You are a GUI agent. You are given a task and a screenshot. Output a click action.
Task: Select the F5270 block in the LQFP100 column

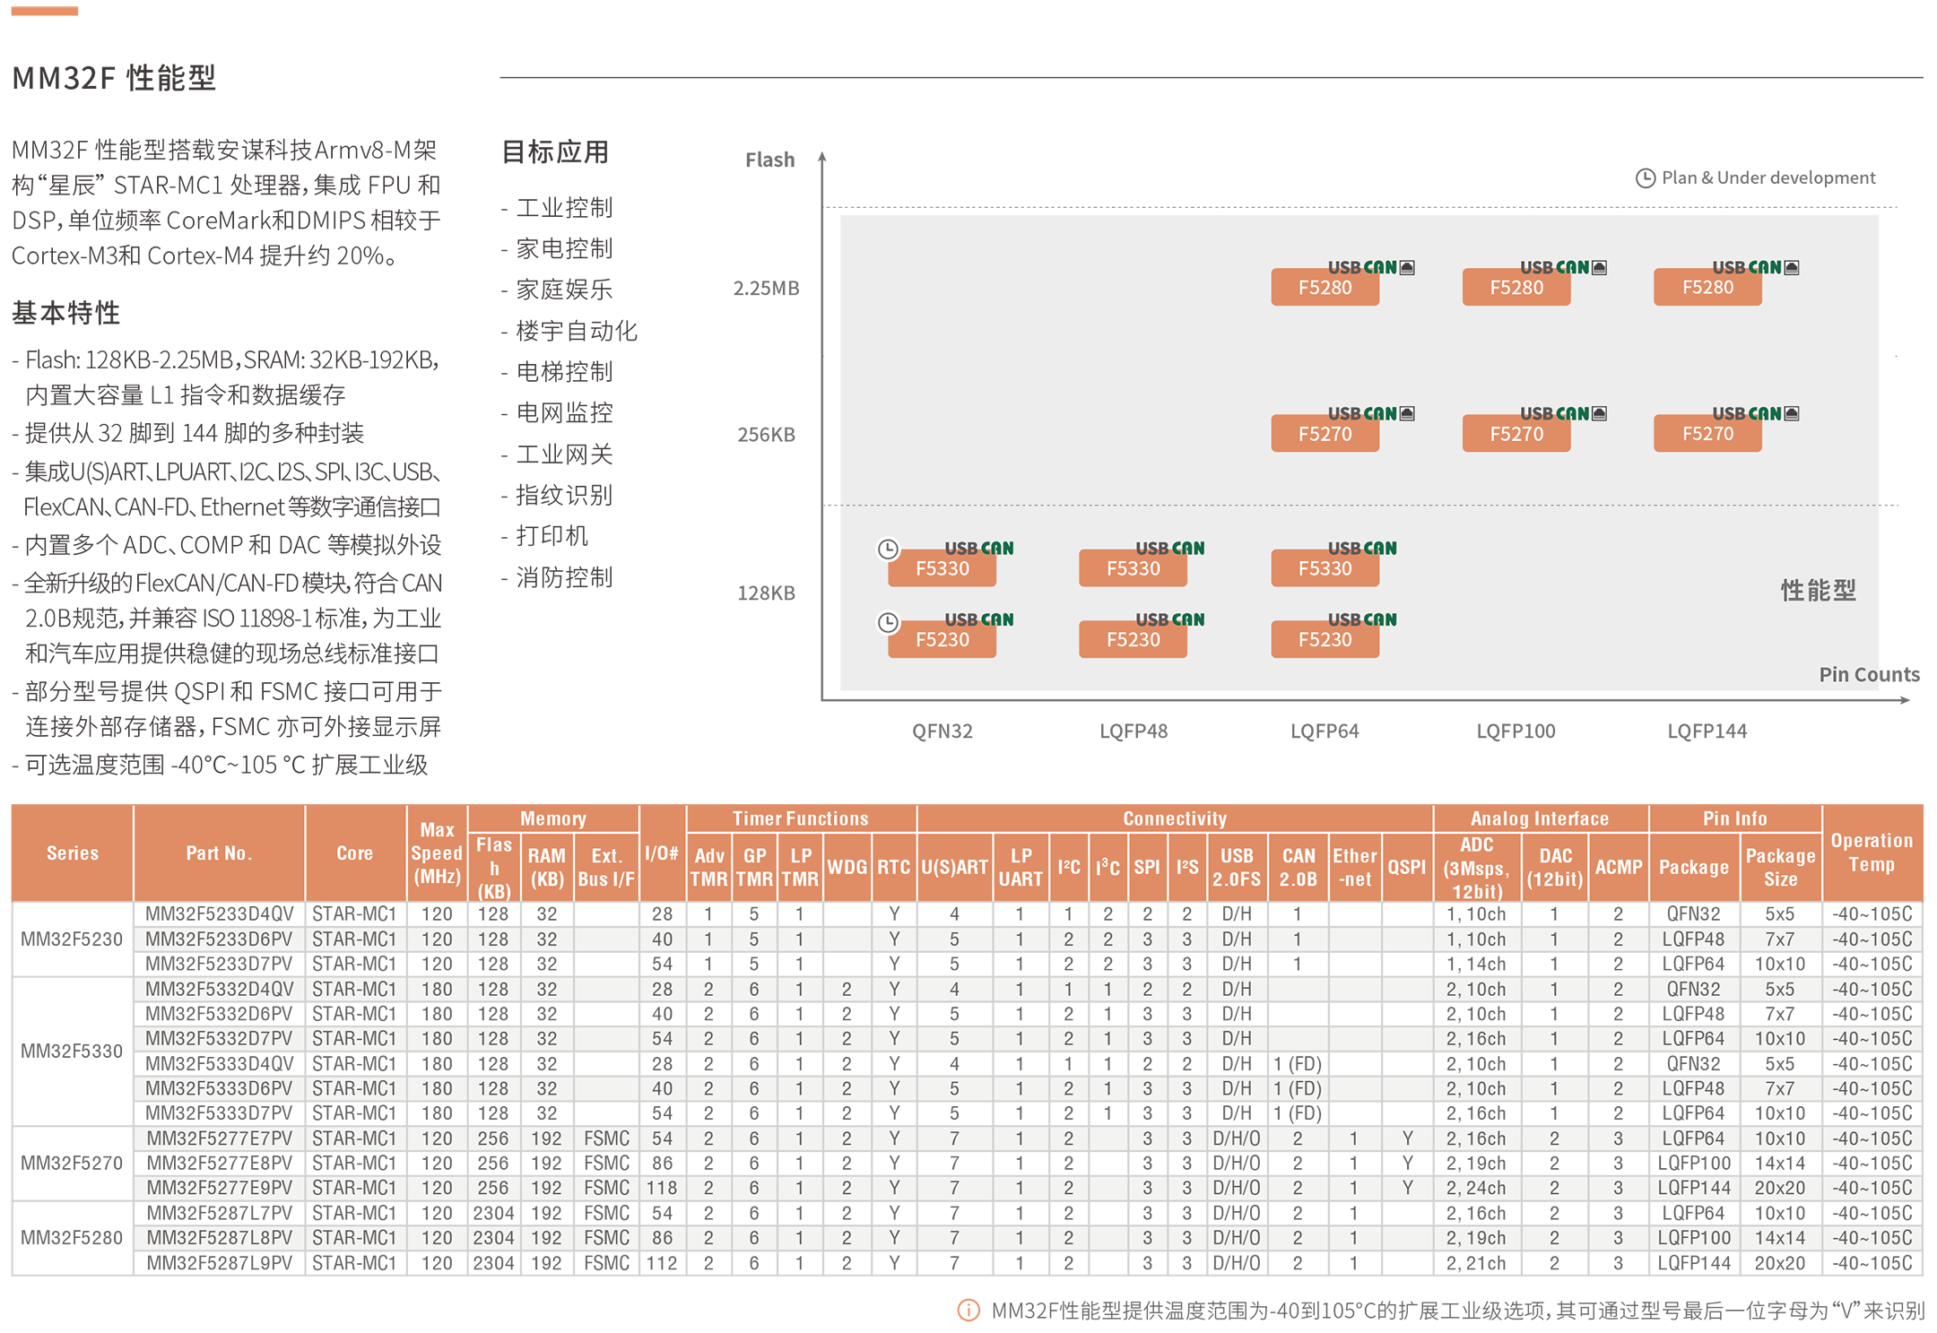[1516, 434]
